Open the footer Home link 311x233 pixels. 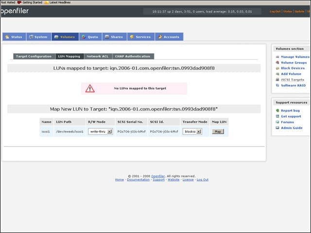[x=120, y=180]
